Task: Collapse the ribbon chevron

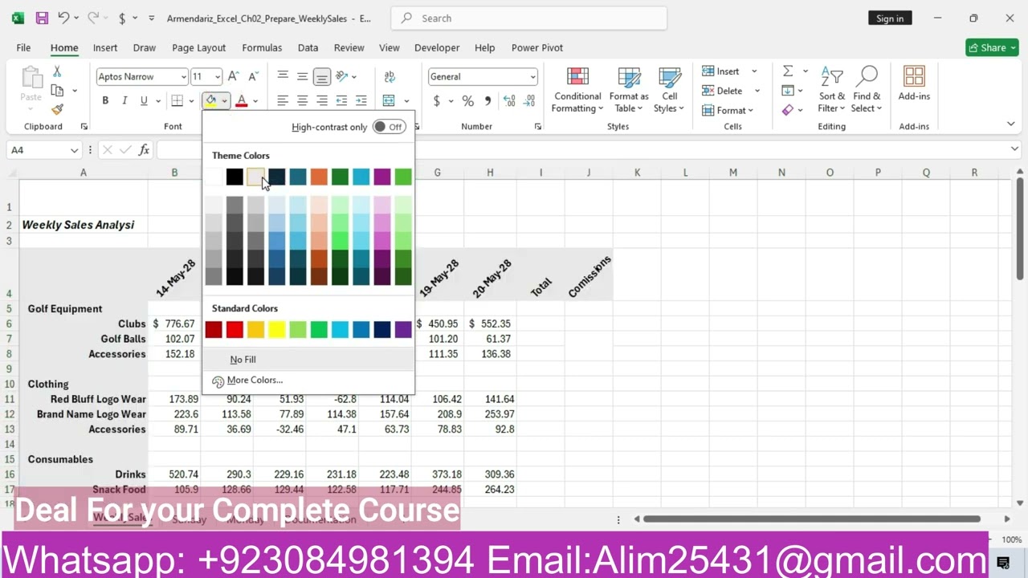Action: (x=1010, y=124)
